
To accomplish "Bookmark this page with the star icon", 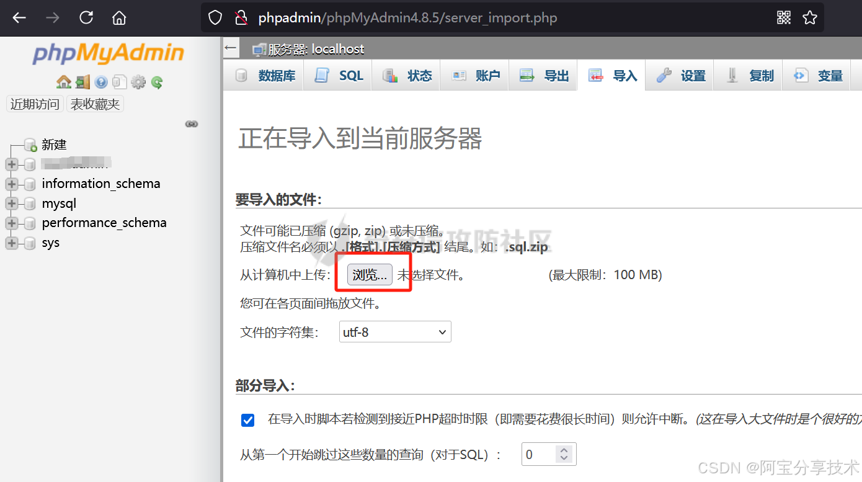I will (x=810, y=17).
